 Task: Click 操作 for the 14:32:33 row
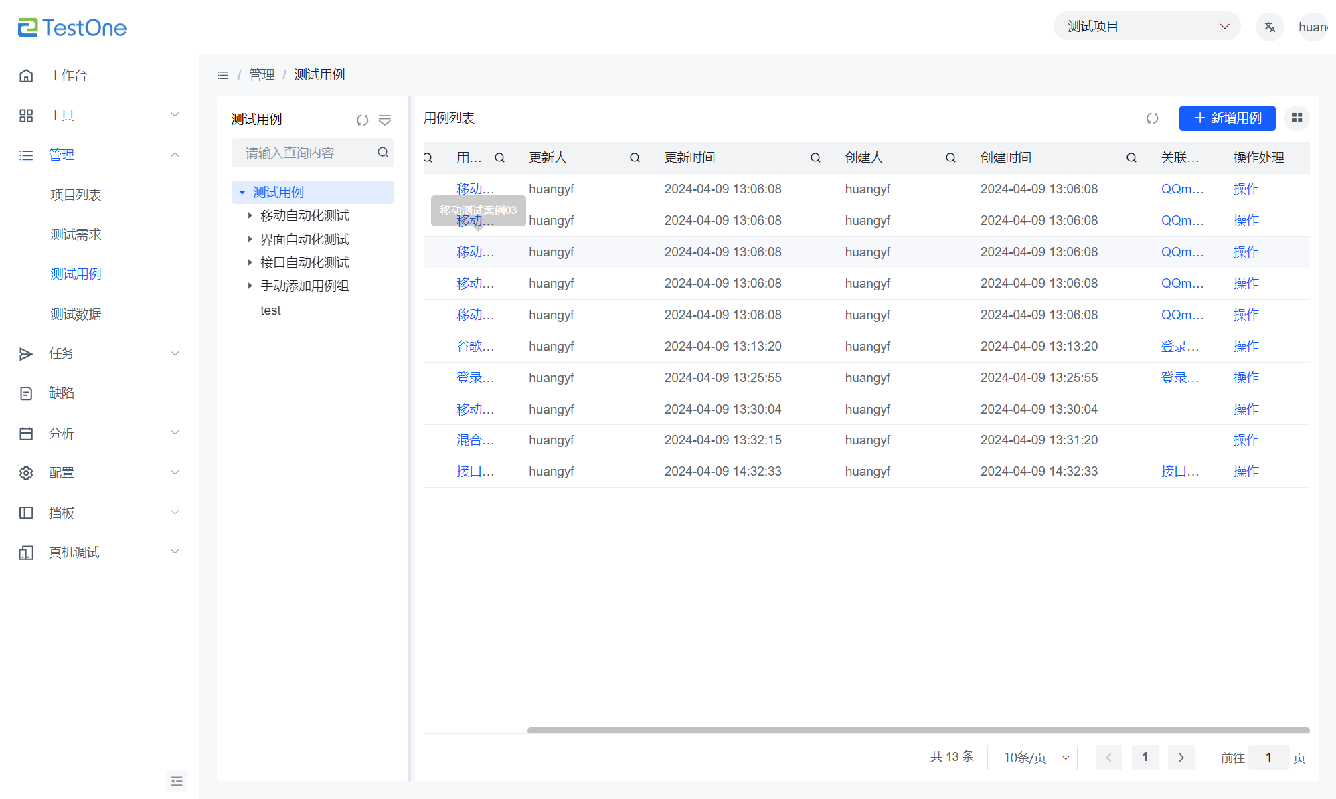pos(1246,472)
